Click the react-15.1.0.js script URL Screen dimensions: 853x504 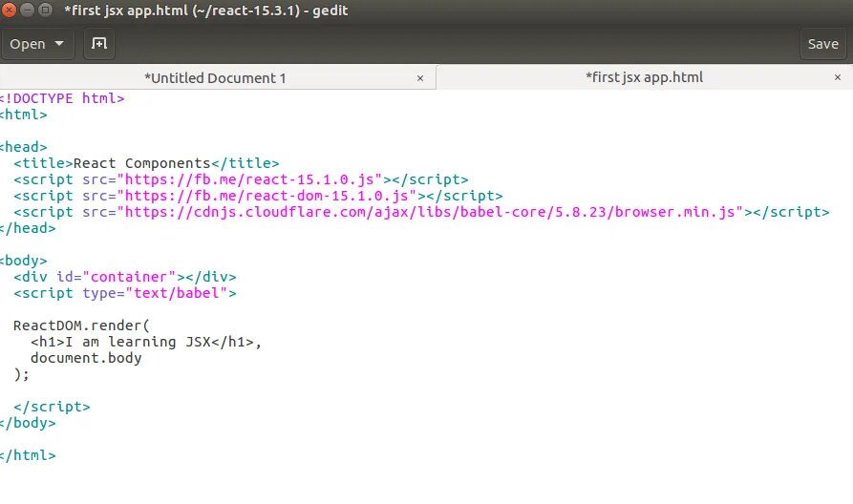(249, 179)
